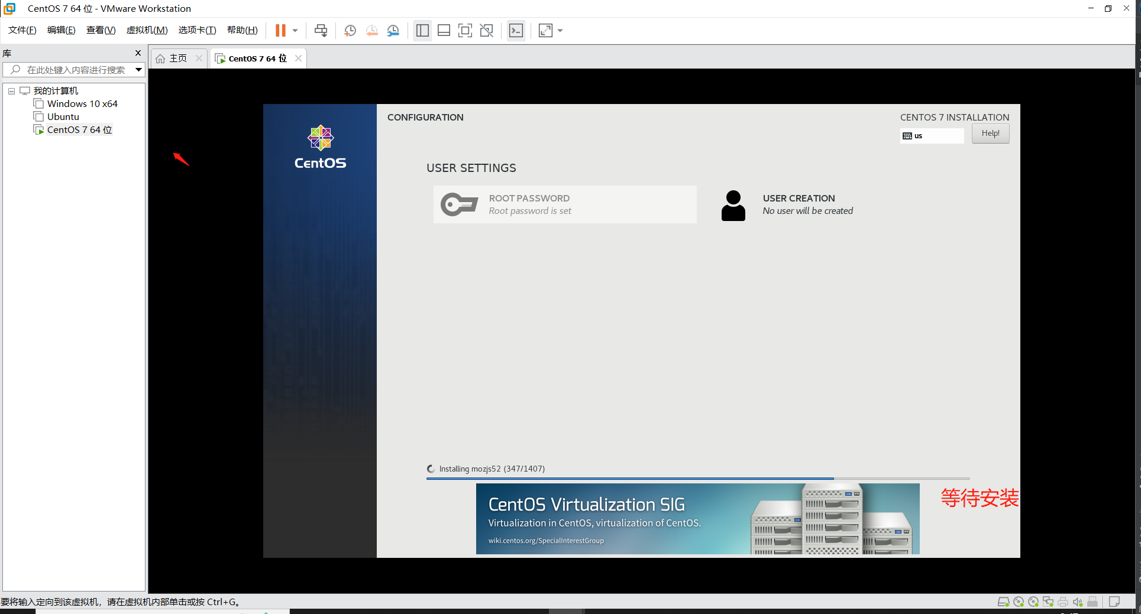Open the 编辑(E) menu
Screen dimensions: 1141x614
(62, 30)
